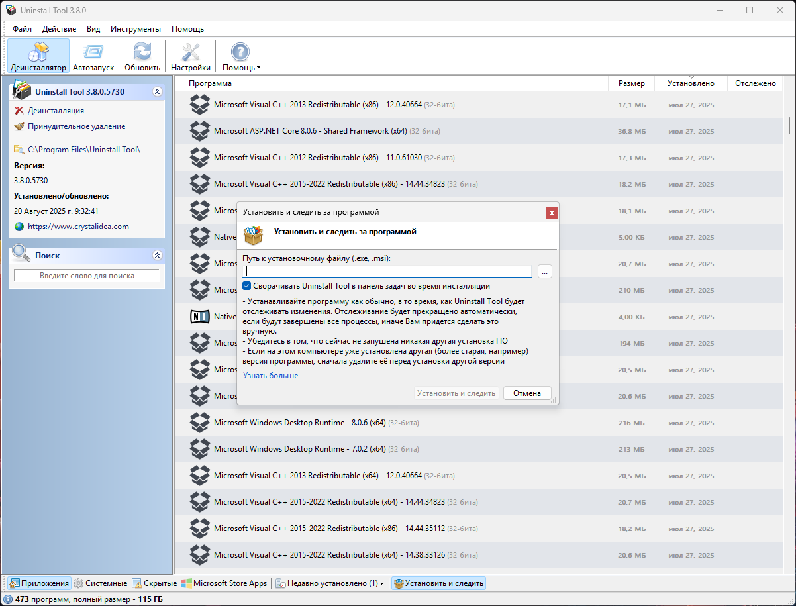Click the 216 МБ size cell
The image size is (796, 606).
coord(632,423)
